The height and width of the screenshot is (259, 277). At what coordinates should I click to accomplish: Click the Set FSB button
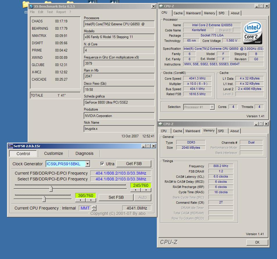116,197
